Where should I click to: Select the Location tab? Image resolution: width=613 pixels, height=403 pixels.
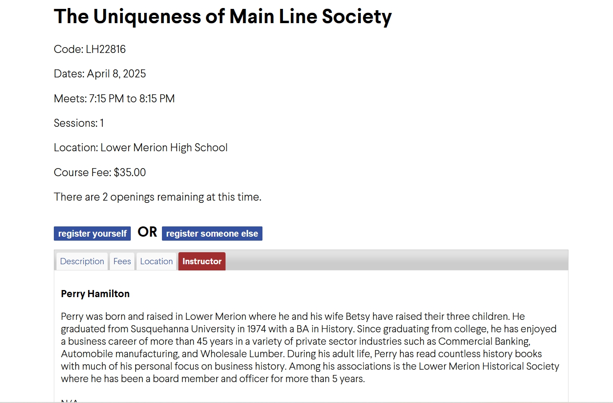(156, 262)
